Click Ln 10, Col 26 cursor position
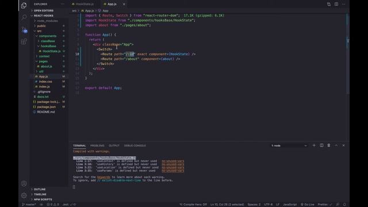 [227, 205]
